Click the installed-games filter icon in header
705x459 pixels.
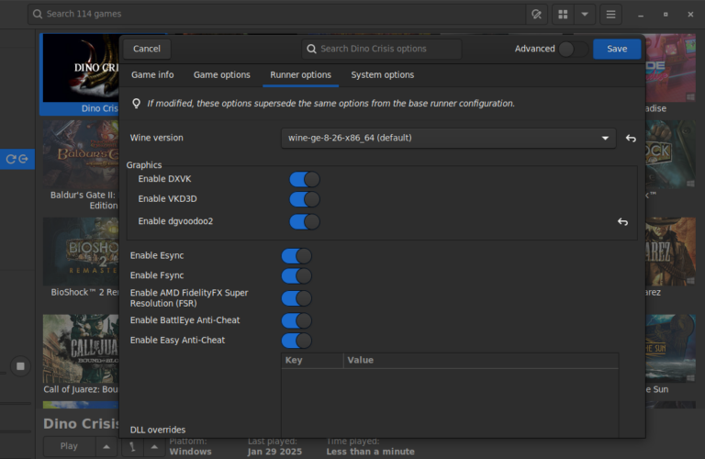(537, 14)
